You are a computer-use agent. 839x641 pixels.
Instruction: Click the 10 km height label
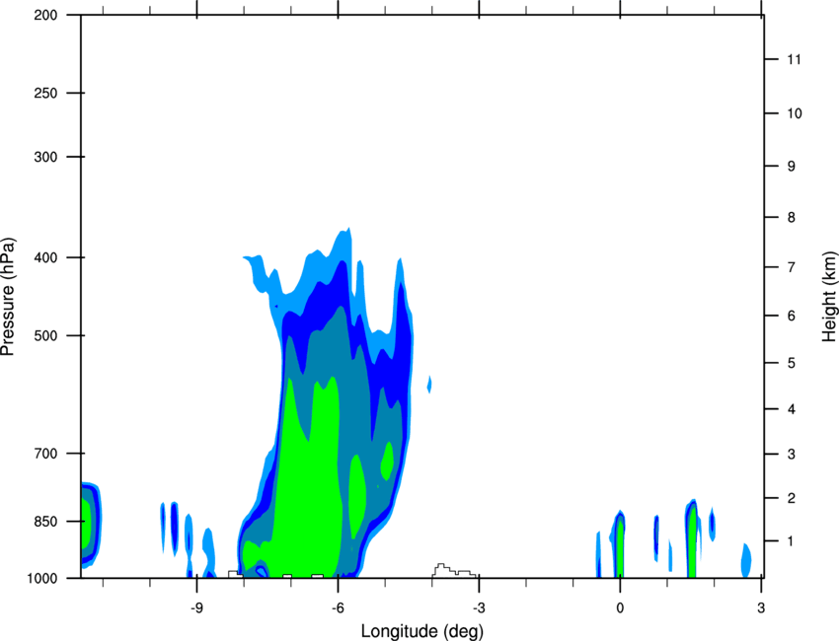[794, 113]
